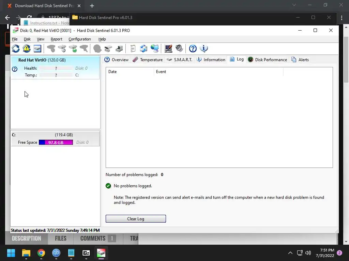Click the Chrome tab 'Download Hard Disk Sentinel'

44,6
